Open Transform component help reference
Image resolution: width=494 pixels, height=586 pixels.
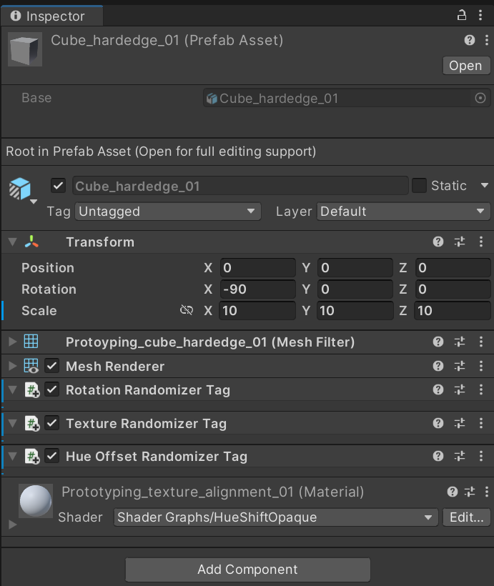coord(438,242)
